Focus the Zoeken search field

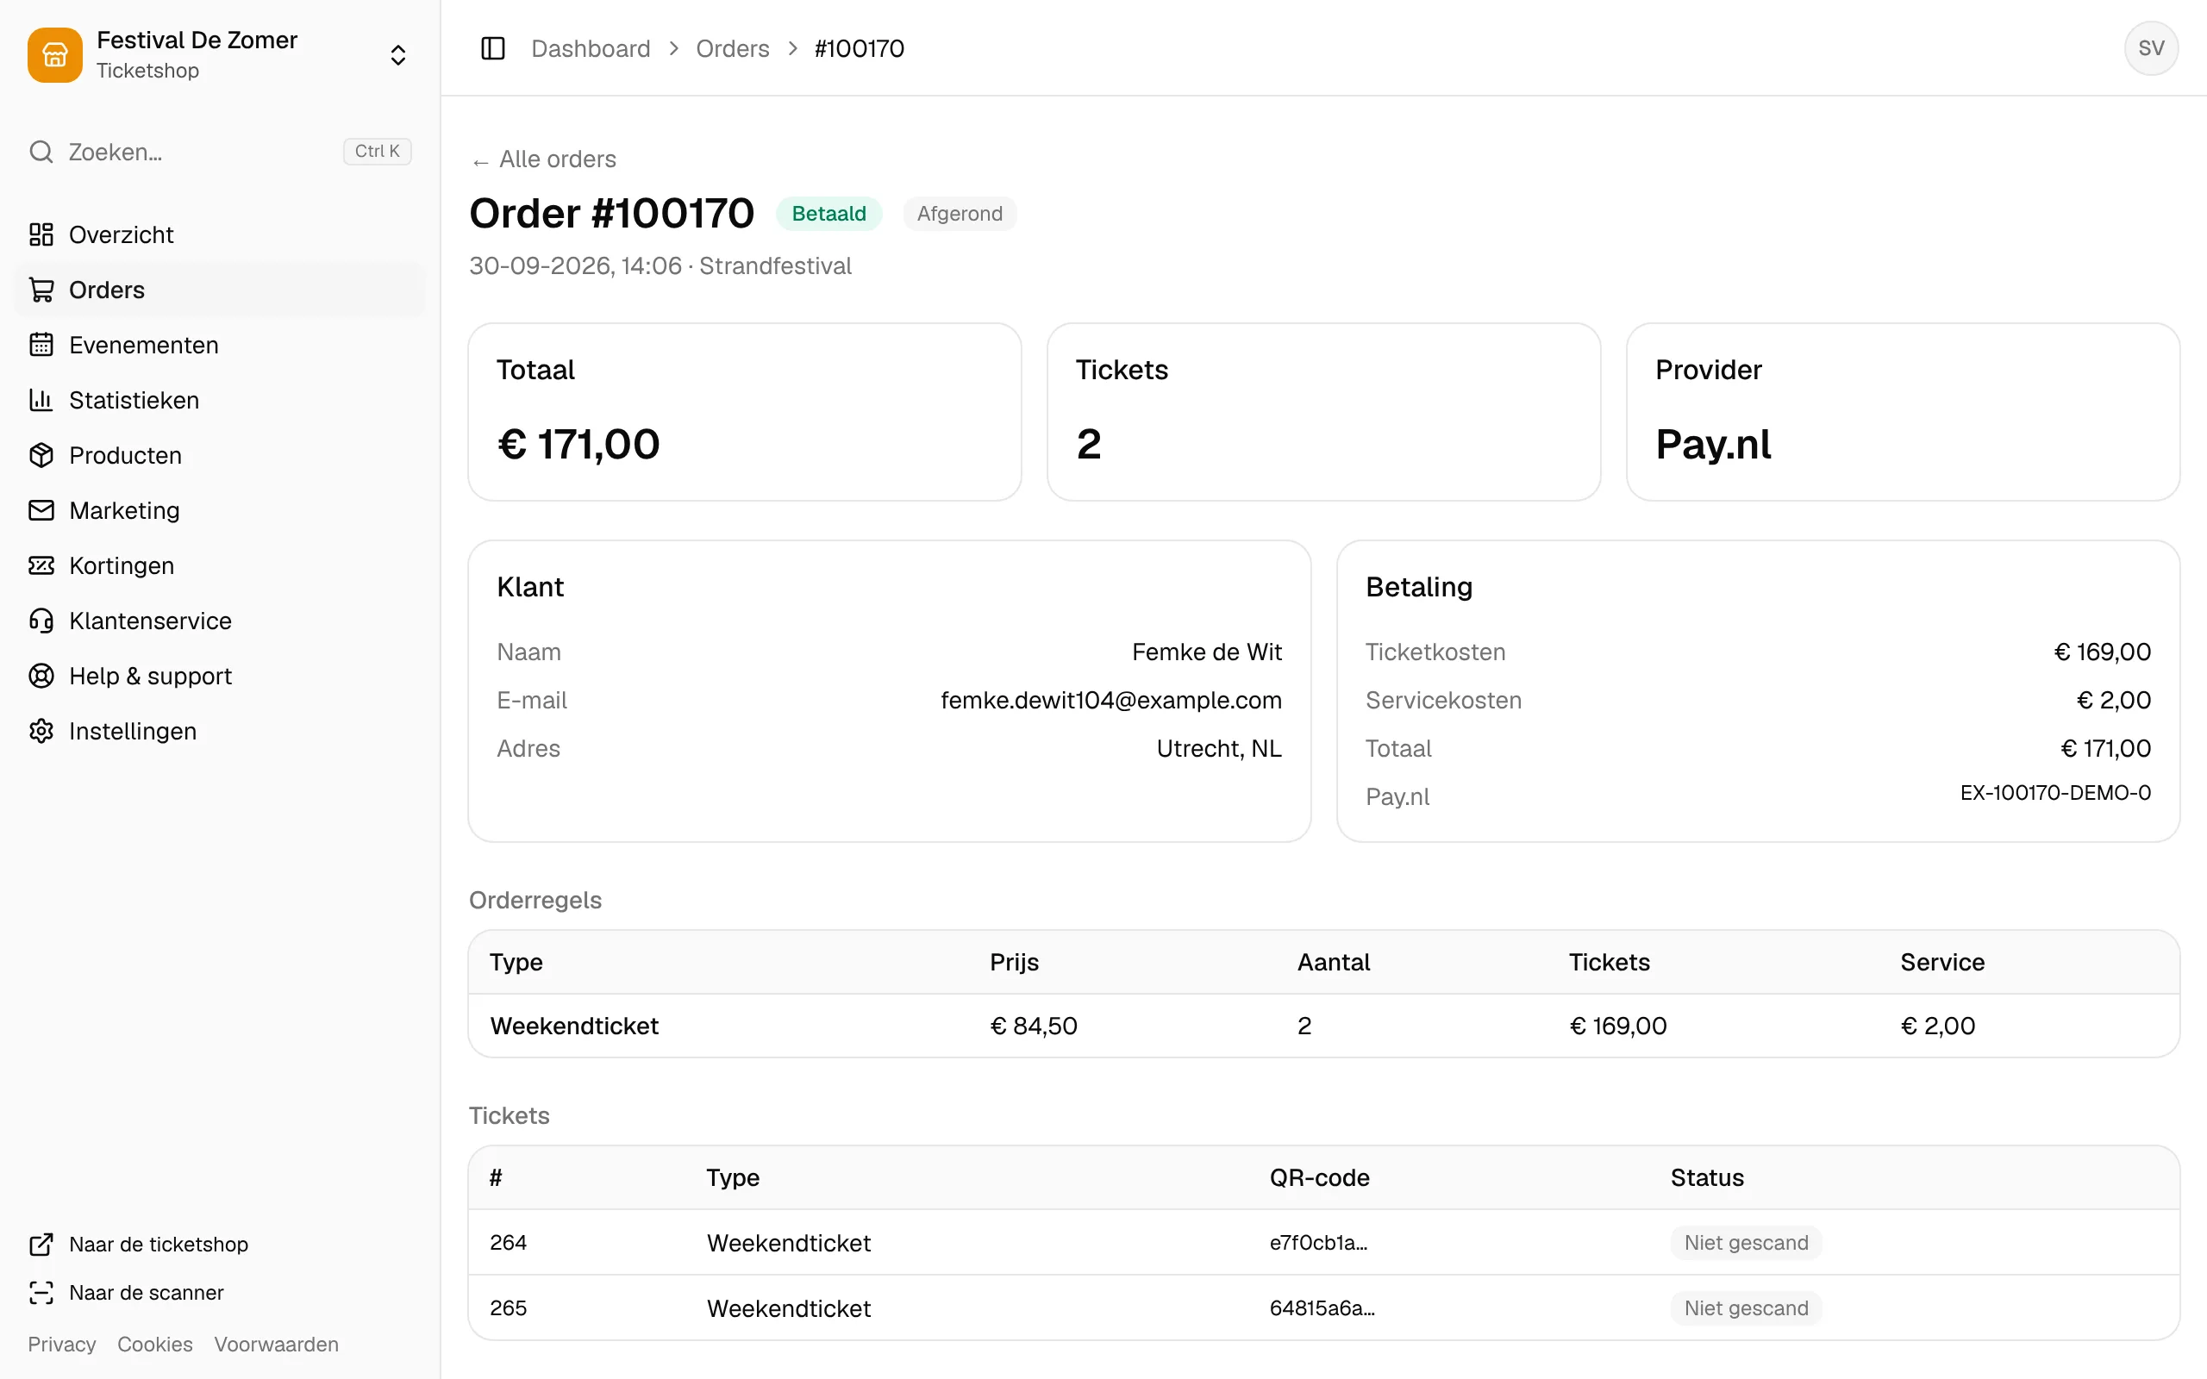pos(220,152)
